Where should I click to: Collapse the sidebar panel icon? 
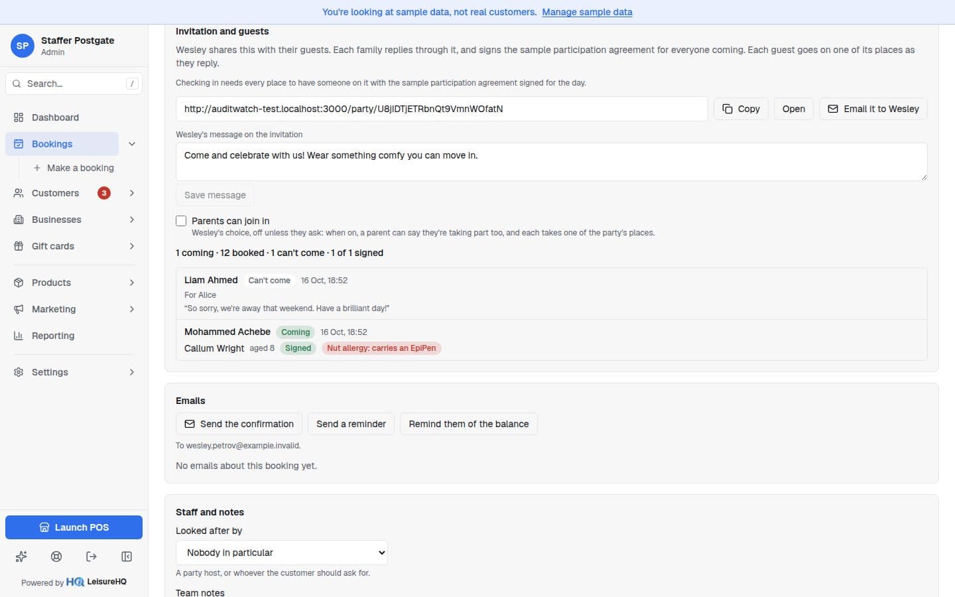pyautogui.click(x=127, y=557)
